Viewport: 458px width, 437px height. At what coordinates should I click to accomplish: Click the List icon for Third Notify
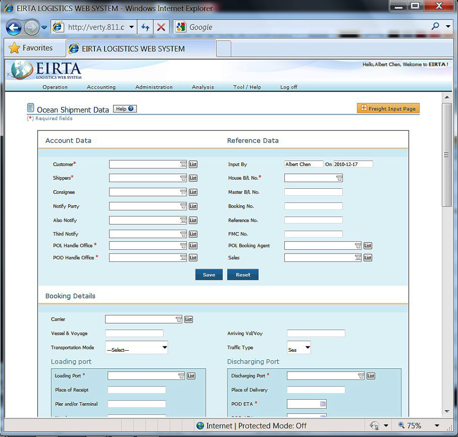pos(193,234)
